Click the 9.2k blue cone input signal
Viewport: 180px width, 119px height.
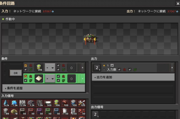tap(6, 103)
